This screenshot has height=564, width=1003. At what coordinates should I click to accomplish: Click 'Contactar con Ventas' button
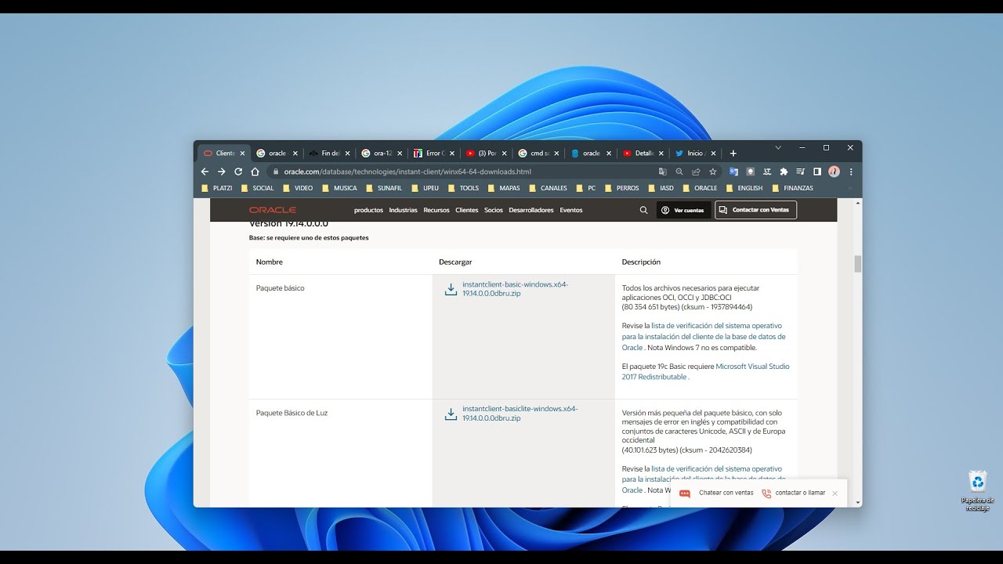[x=756, y=210]
